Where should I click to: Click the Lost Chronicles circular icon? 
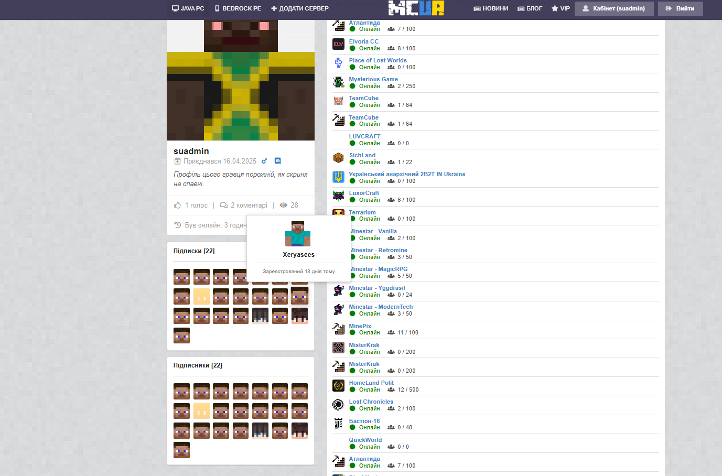(x=338, y=404)
